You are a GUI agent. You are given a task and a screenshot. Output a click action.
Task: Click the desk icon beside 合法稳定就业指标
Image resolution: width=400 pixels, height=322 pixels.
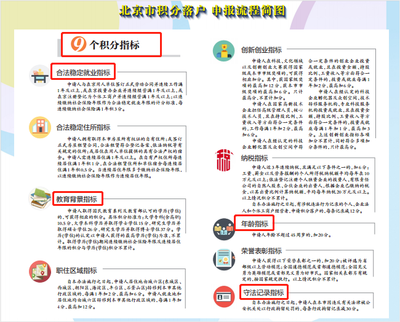point(40,74)
